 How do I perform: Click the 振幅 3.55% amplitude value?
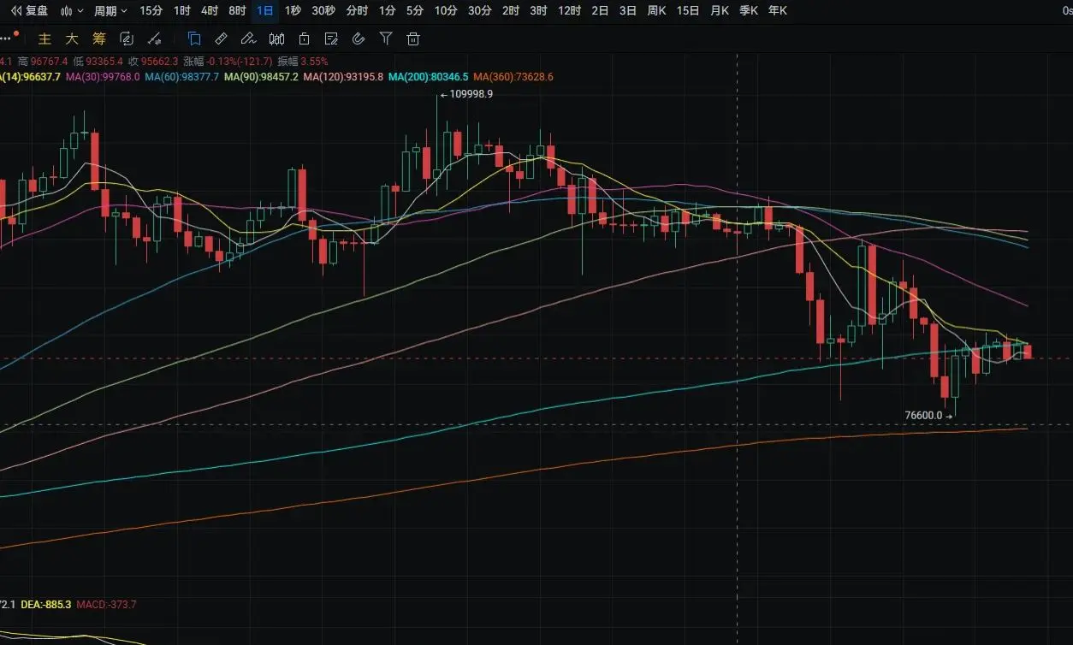pos(303,62)
